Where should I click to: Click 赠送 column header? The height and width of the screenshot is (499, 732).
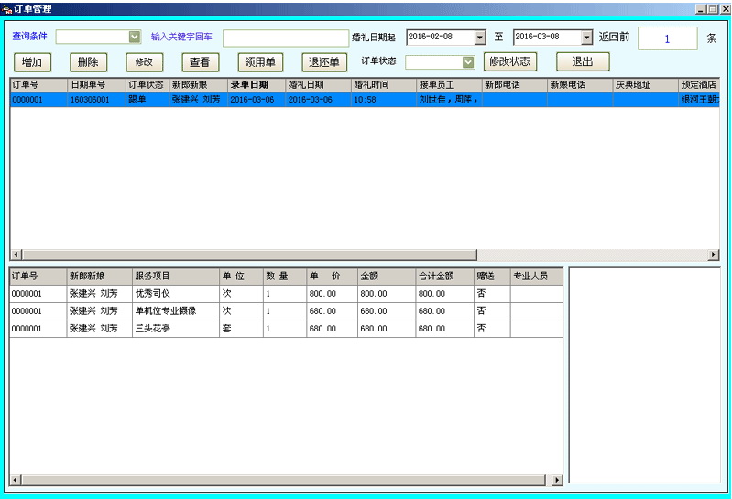(x=493, y=277)
